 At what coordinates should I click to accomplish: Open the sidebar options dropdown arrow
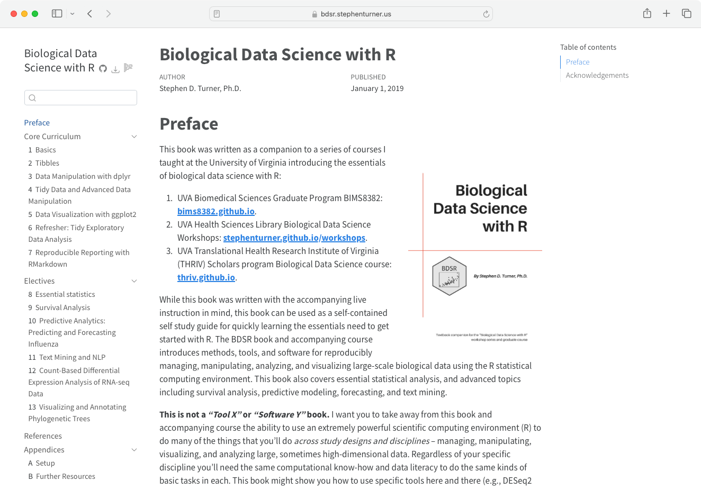pyautogui.click(x=73, y=14)
